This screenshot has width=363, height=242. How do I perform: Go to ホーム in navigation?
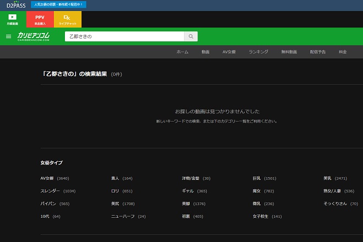click(x=183, y=52)
